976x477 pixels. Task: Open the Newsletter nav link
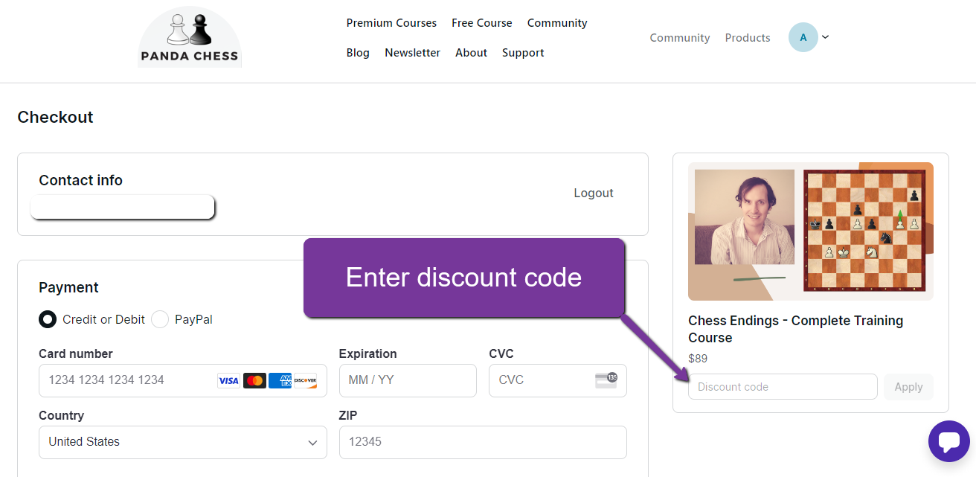(x=412, y=53)
